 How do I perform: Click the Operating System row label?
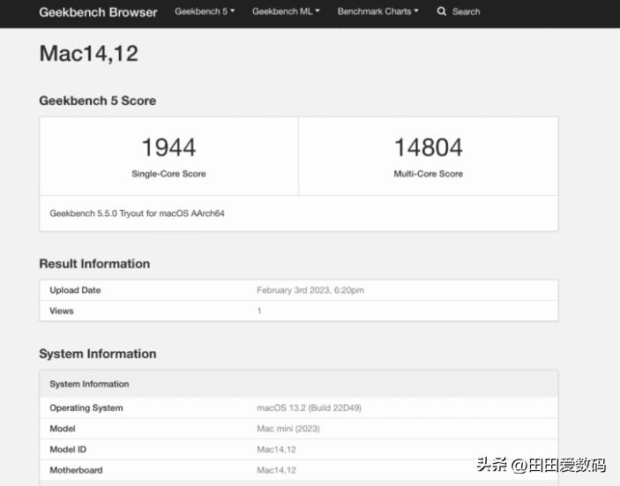tap(86, 408)
